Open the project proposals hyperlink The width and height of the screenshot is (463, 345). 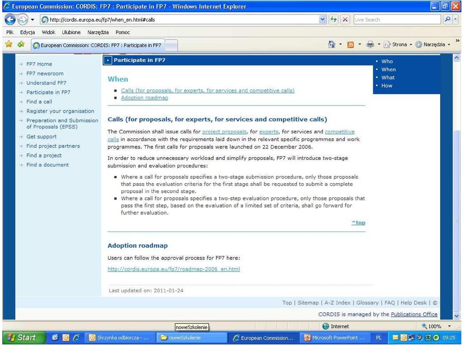[x=224, y=132]
